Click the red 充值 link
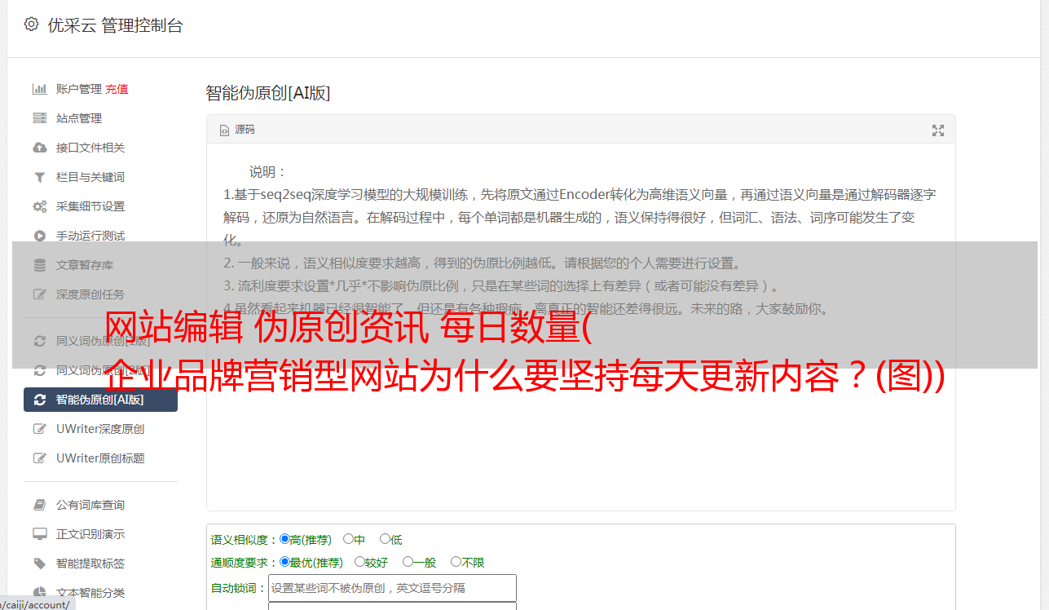 coord(117,89)
